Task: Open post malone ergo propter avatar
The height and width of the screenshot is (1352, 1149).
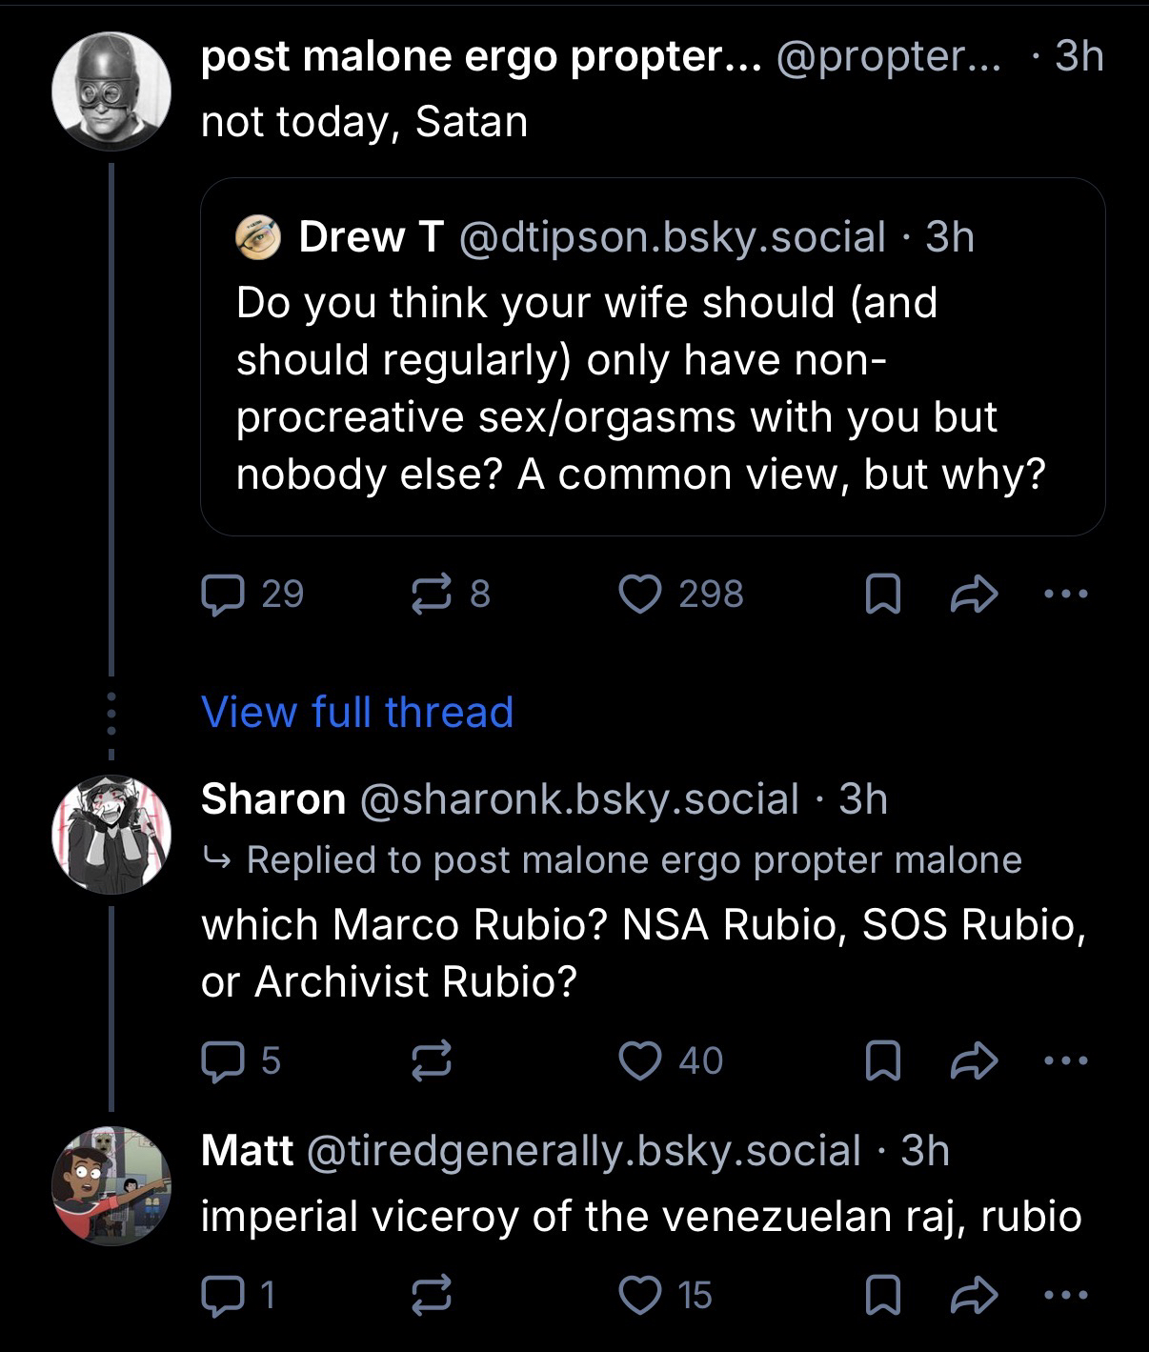Action: coord(111,92)
